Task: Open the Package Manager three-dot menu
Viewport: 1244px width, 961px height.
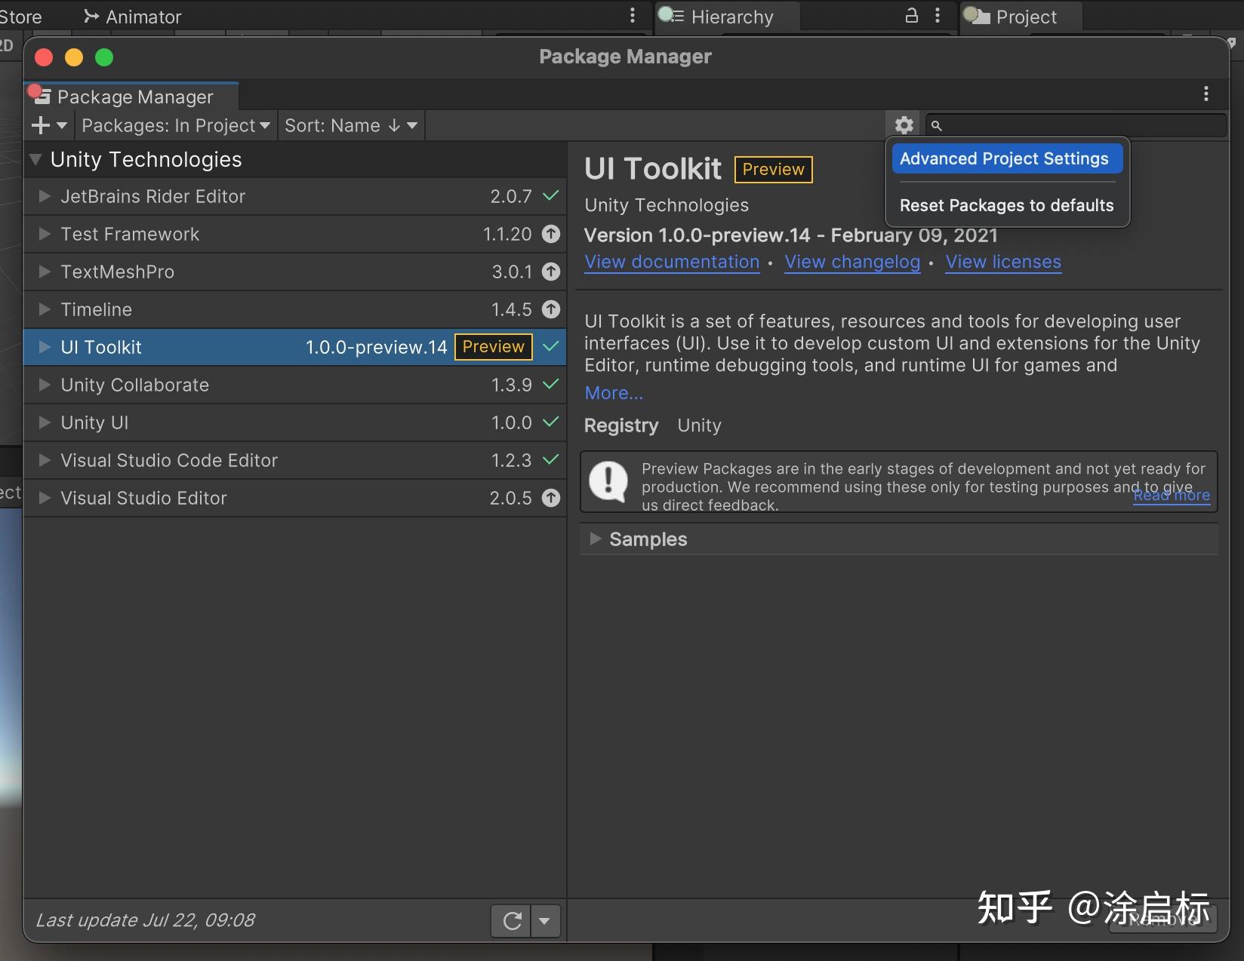Action: (1206, 94)
